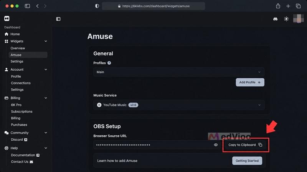Open the Documentation external link
The height and width of the screenshot is (172, 307).
(x=25, y=155)
